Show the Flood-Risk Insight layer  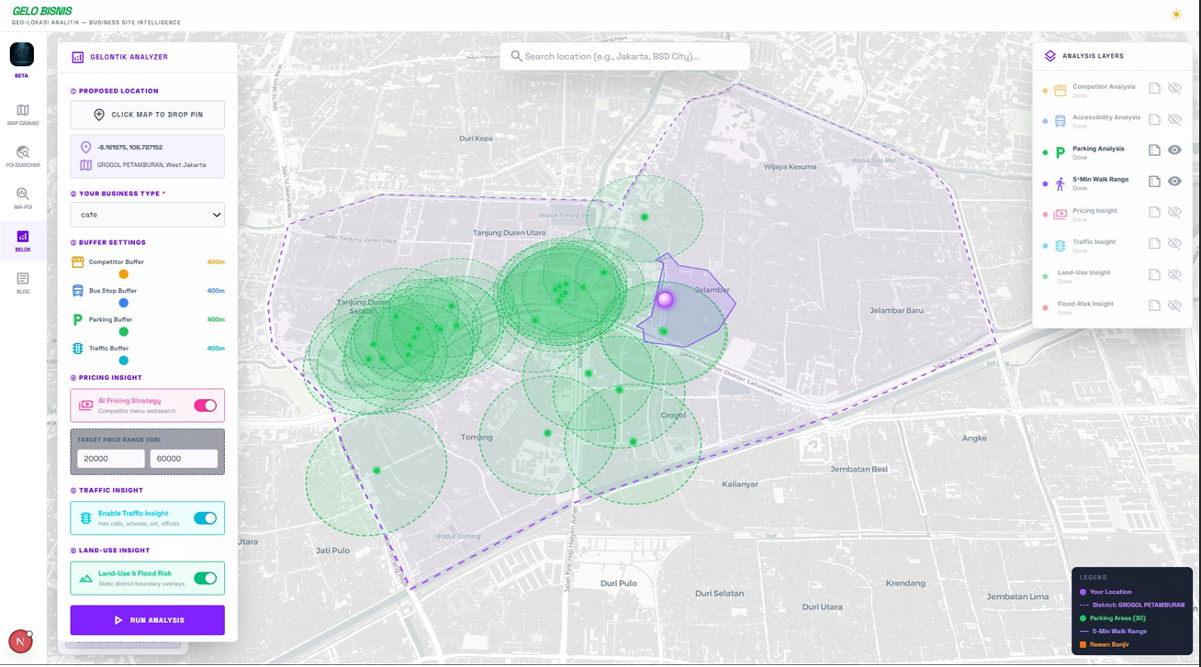click(1174, 306)
